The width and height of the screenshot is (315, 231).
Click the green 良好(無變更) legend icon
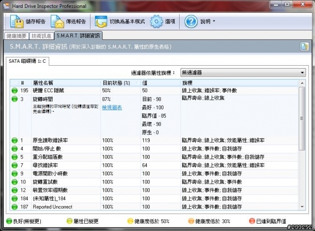click(9, 221)
